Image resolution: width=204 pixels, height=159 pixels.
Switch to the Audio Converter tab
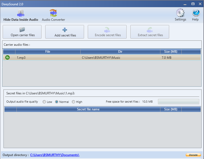pyautogui.click(x=53, y=15)
